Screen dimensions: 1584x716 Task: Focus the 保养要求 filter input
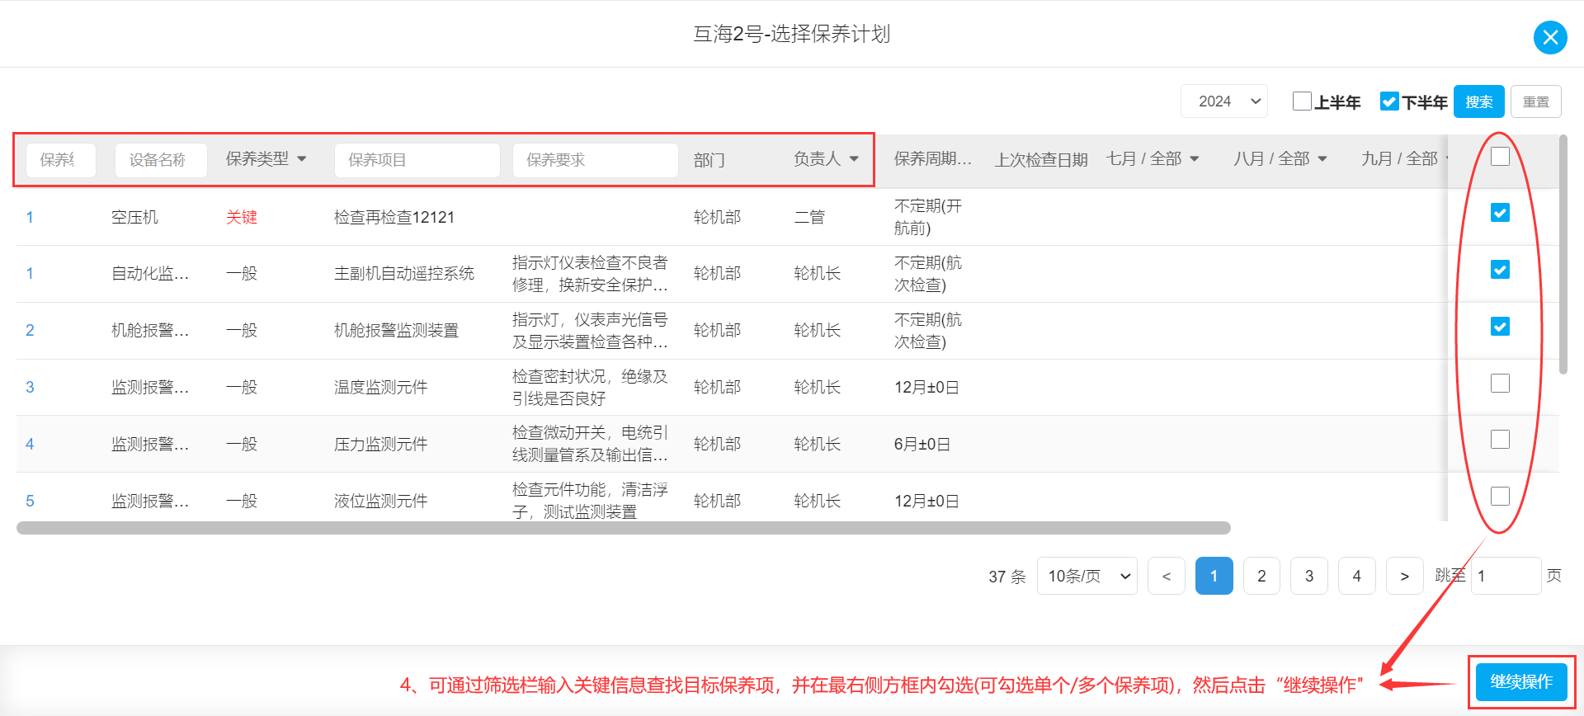595,160
